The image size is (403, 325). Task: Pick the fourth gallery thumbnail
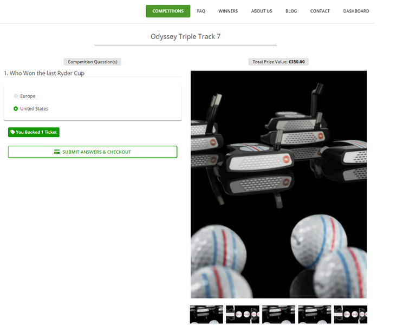(315, 315)
